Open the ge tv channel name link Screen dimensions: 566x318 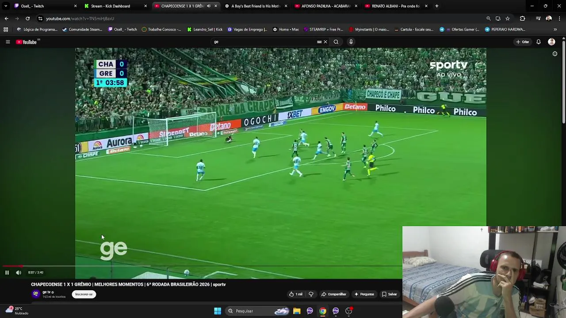(x=47, y=292)
